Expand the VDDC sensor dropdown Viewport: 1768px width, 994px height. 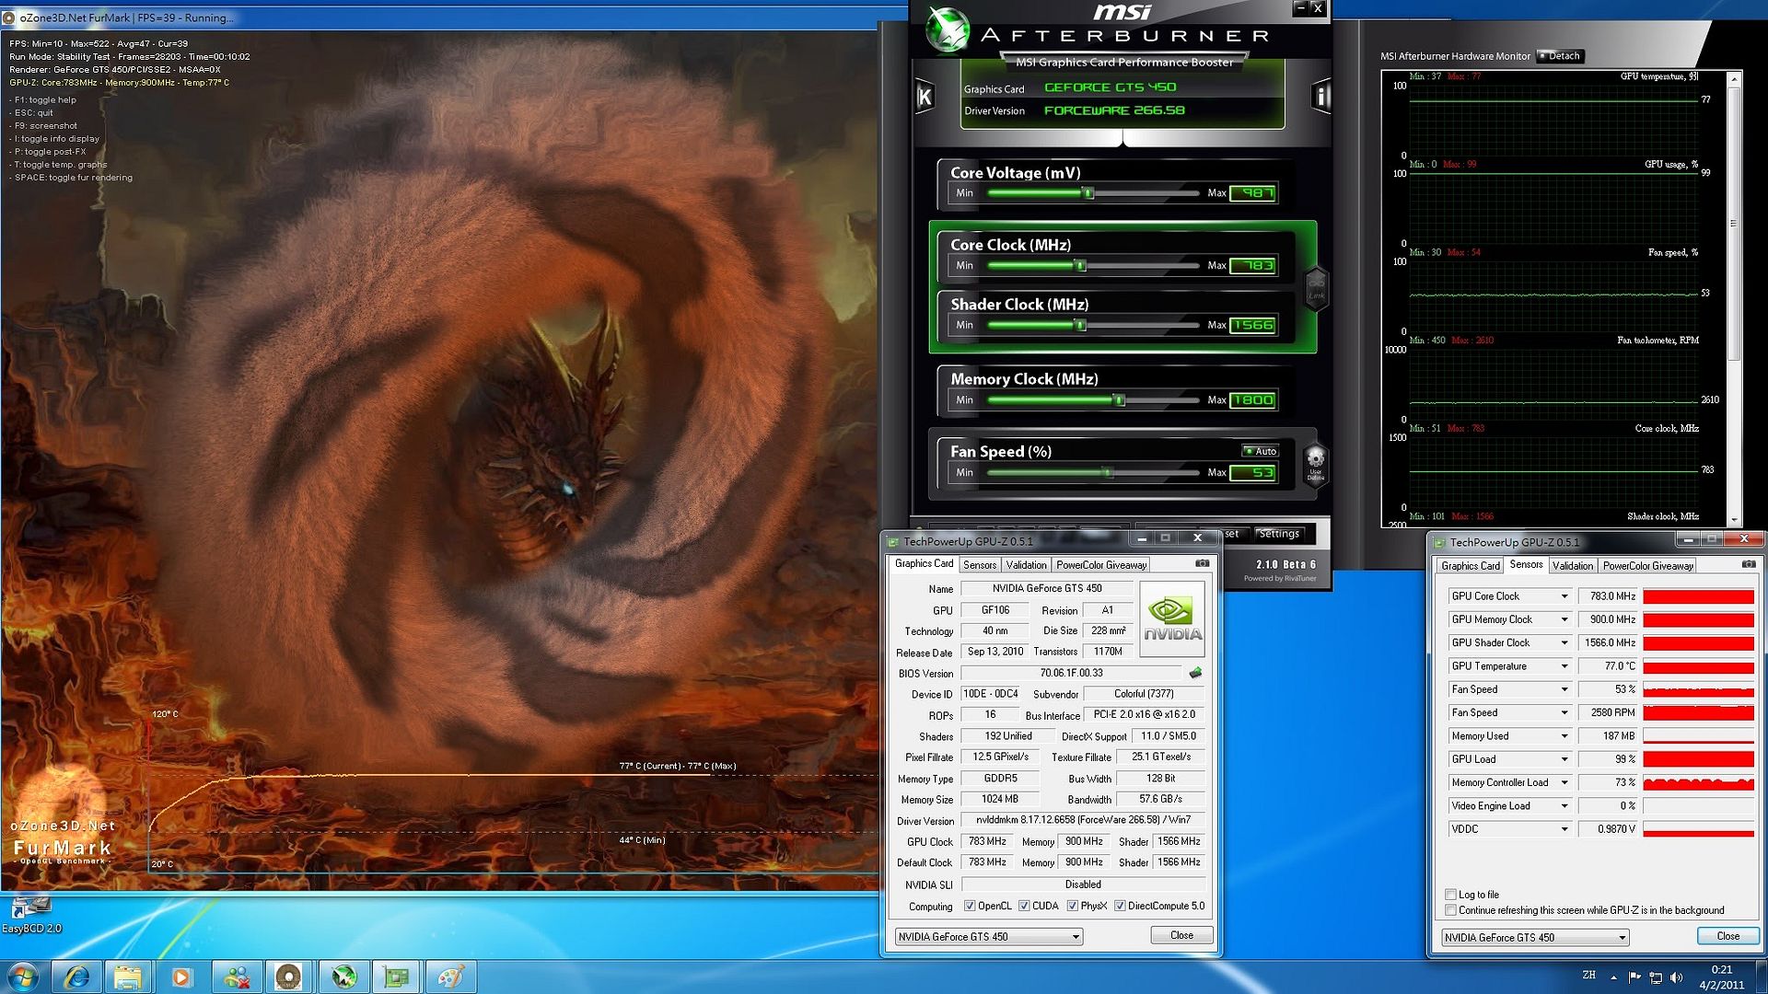pos(1564,829)
